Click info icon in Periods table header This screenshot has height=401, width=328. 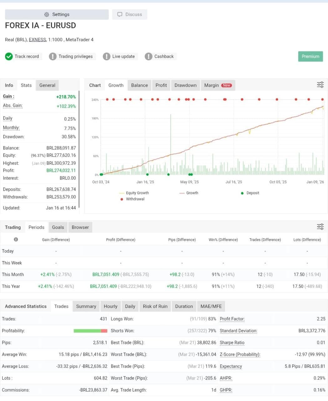[16, 239]
